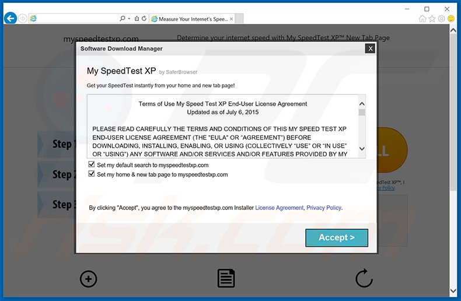Click the Step 1 banner behind dialog
Viewport: 461px width, 301px height.
click(x=57, y=144)
